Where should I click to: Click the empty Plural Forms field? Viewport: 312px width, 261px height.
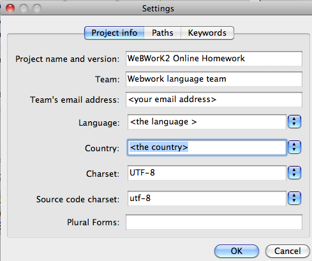tap(214, 222)
